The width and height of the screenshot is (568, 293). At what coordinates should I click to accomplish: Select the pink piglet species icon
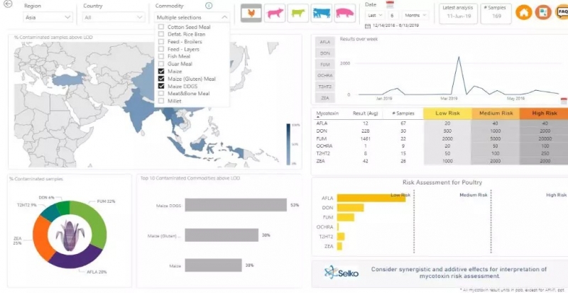pyautogui.click(x=275, y=13)
